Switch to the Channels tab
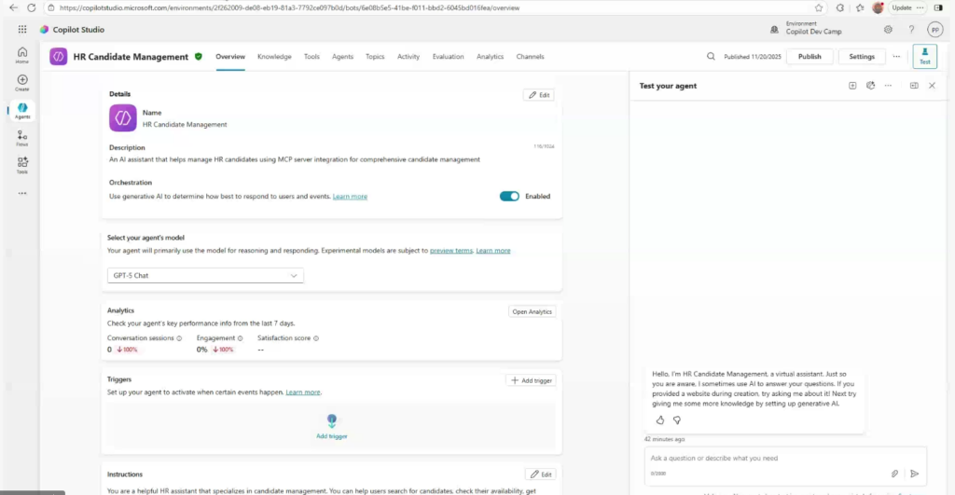Screen dimensions: 955x495 coord(530,57)
